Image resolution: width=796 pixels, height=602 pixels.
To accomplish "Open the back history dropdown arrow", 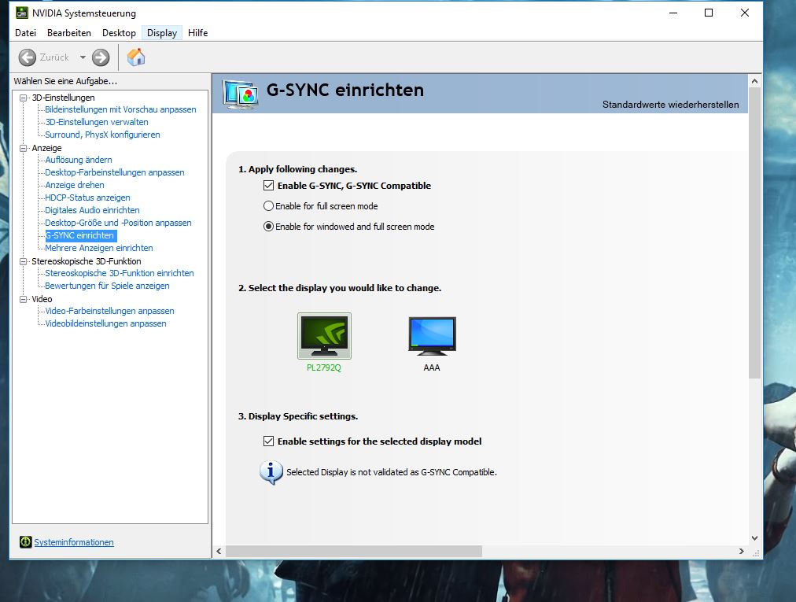I will click(83, 57).
